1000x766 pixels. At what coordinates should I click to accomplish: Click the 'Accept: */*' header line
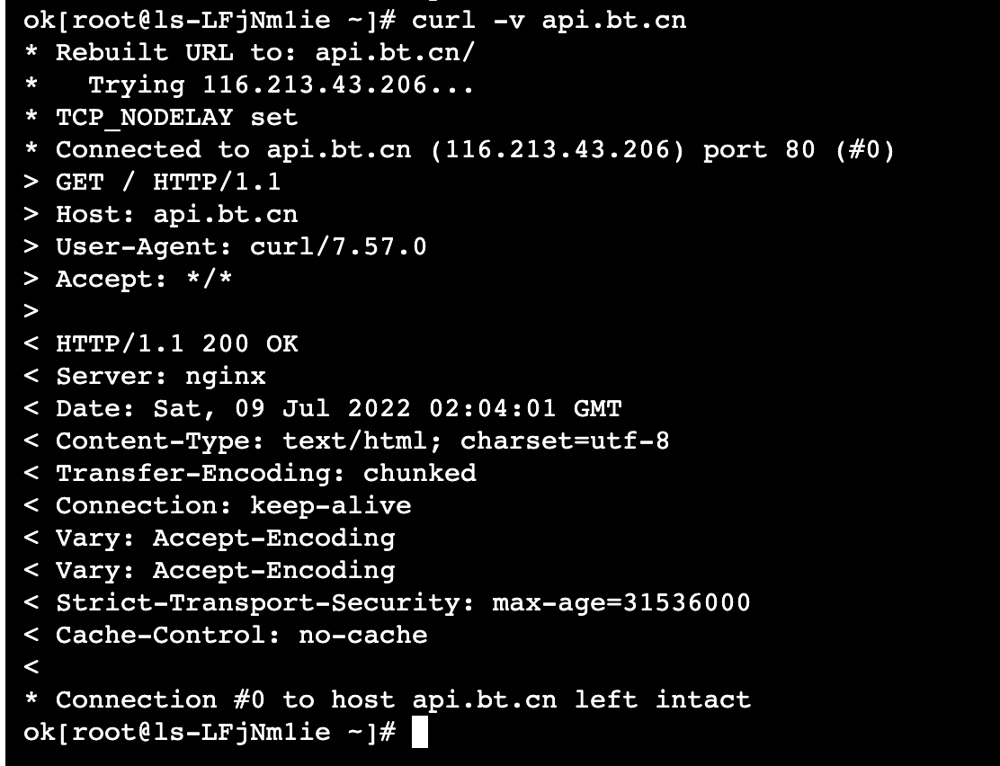pos(144,279)
